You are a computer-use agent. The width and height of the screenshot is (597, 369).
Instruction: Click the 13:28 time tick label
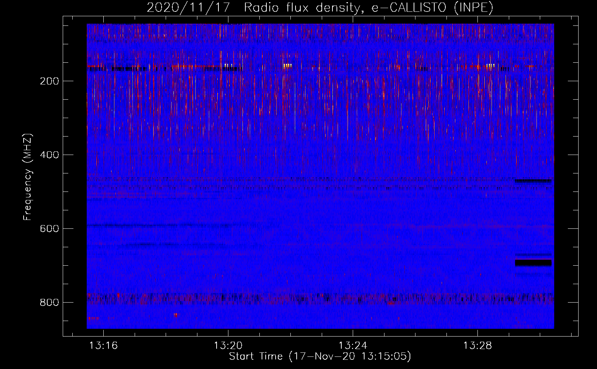tap(477, 346)
